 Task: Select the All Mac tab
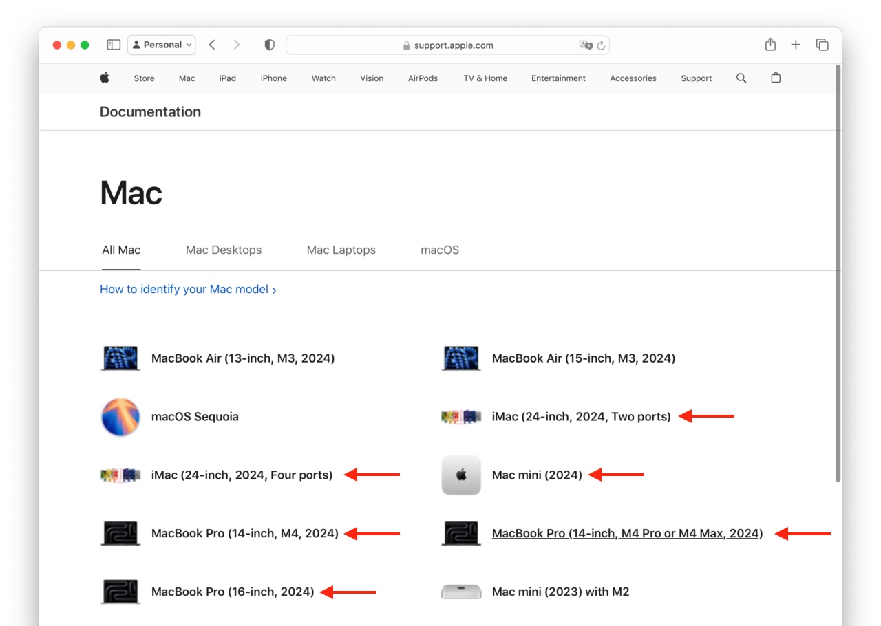121,250
